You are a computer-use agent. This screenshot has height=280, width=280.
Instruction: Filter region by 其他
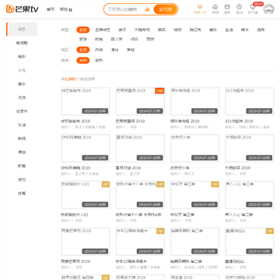131,50
